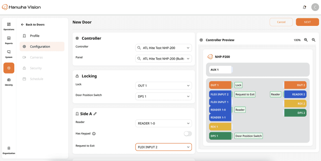This screenshot has width=321, height=161.
Task: Click the New Door heading
Action: 82,22
